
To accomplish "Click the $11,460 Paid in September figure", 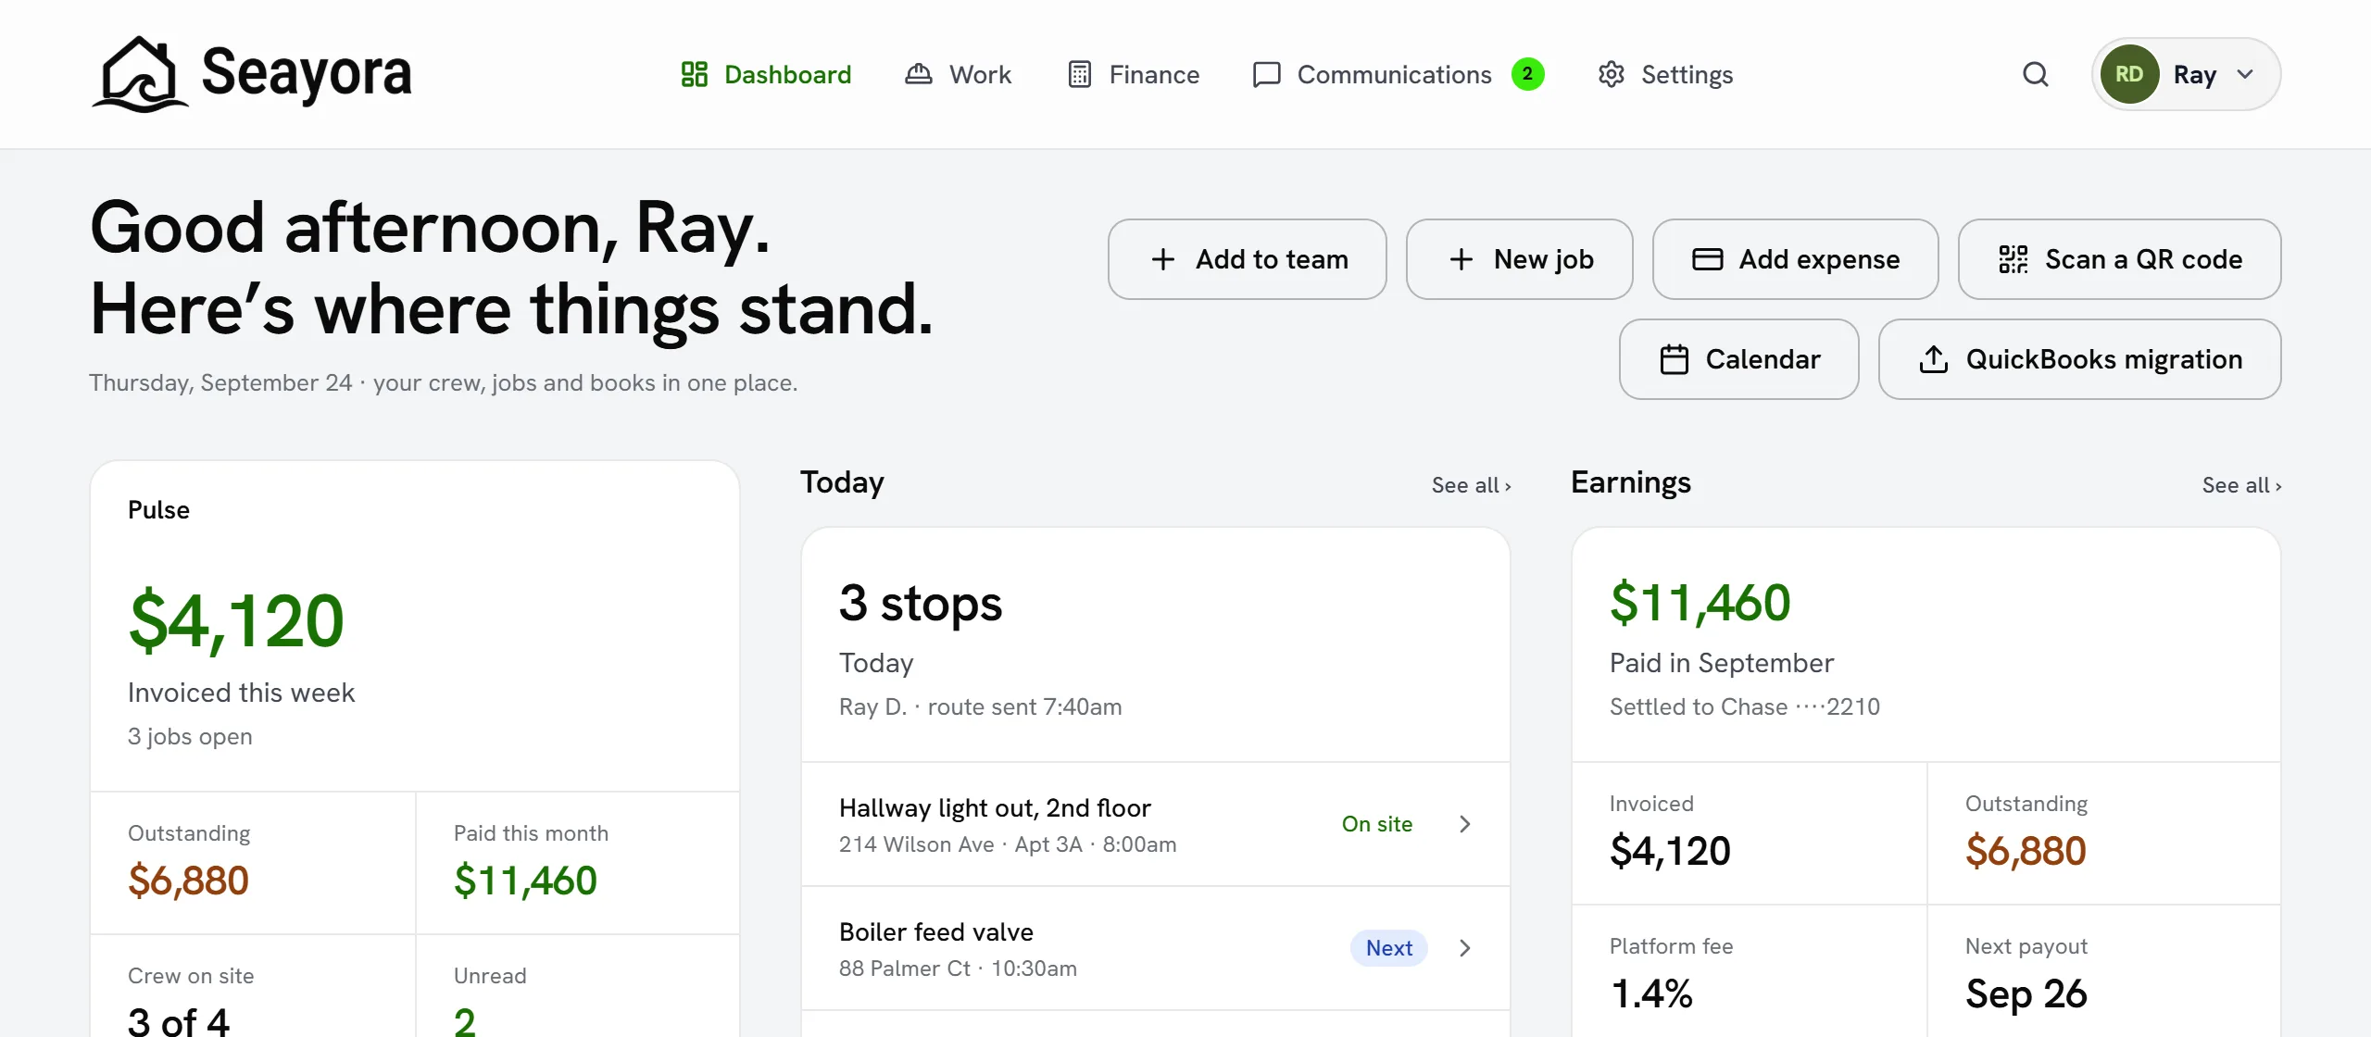I will (x=1700, y=603).
